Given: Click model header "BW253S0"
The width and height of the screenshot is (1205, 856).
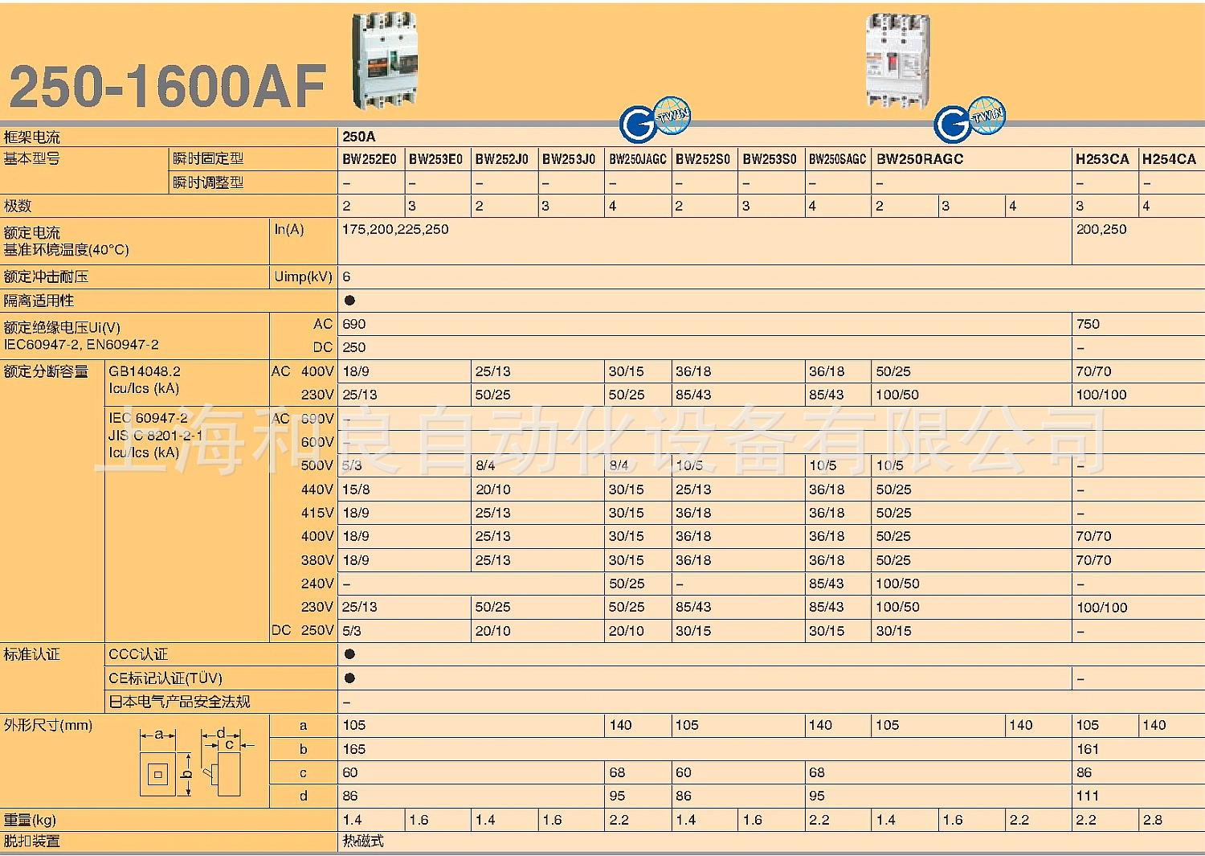Looking at the screenshot, I should [770, 159].
